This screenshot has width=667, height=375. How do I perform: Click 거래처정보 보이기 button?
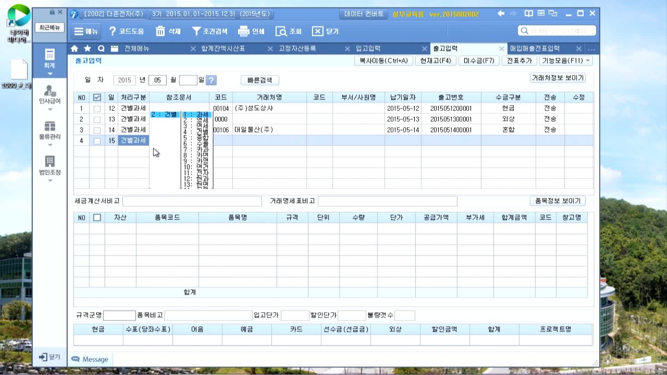[x=558, y=78]
